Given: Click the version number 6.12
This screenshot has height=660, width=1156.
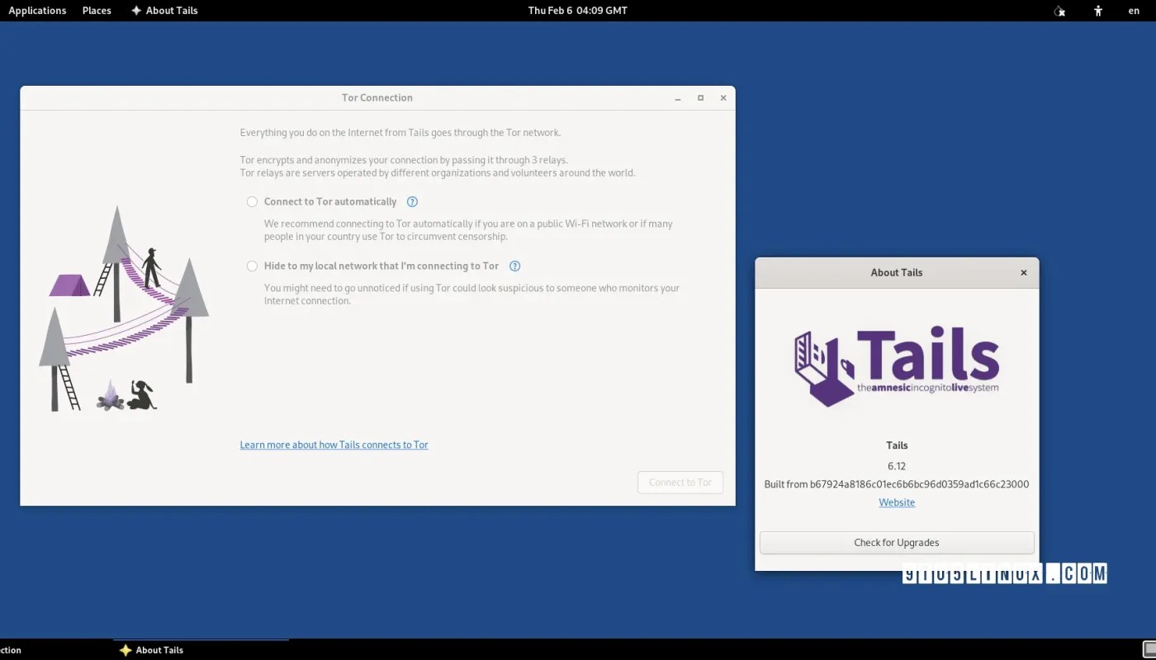Looking at the screenshot, I should tap(897, 466).
